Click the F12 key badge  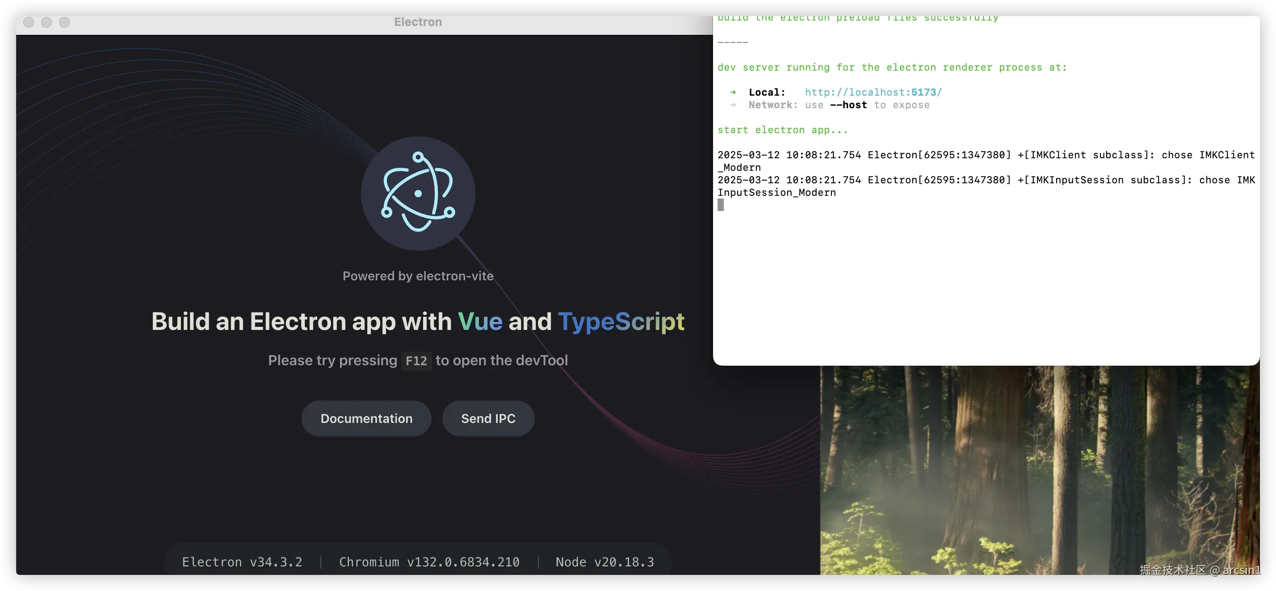point(416,361)
